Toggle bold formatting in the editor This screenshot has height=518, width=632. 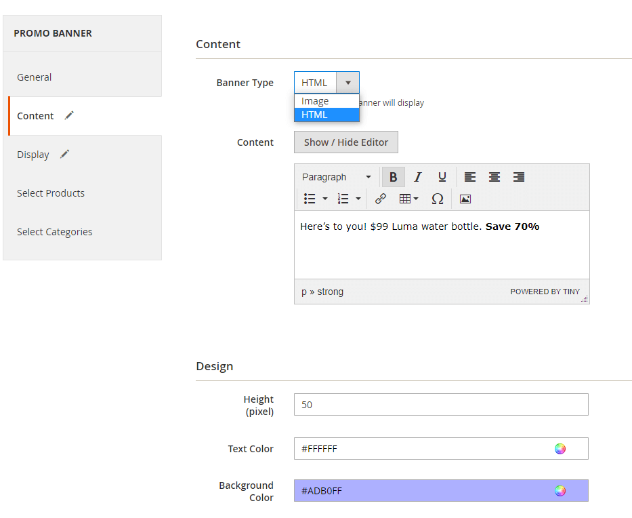[x=393, y=177]
